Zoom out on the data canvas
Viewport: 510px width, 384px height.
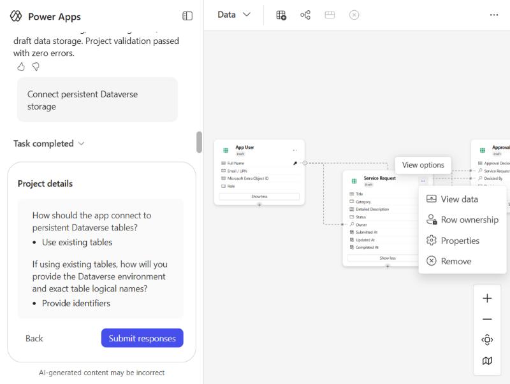(x=487, y=319)
